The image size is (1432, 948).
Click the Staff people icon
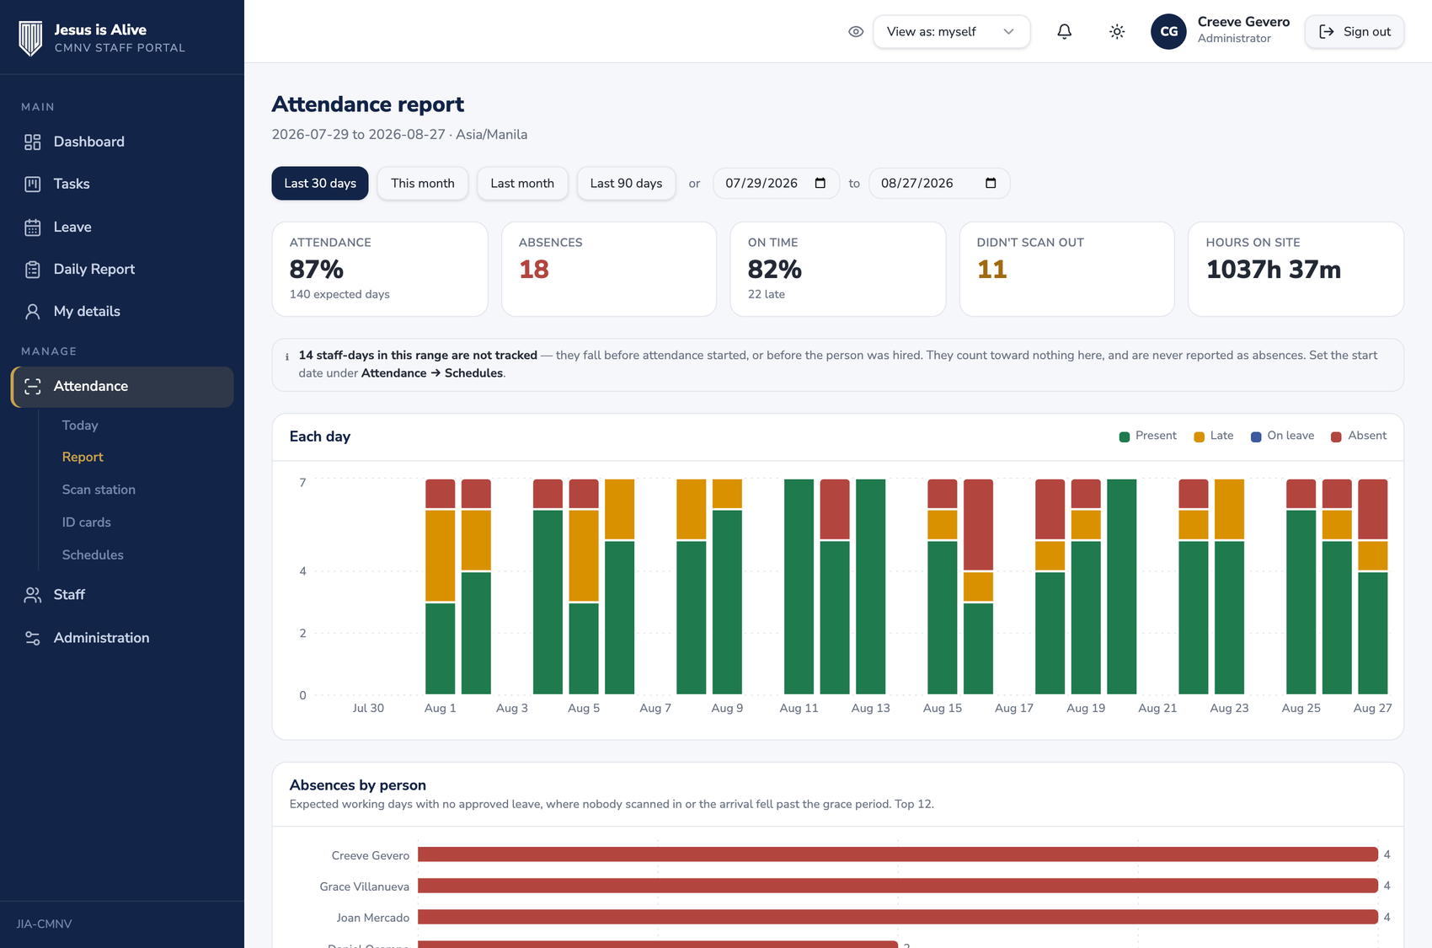click(x=33, y=595)
